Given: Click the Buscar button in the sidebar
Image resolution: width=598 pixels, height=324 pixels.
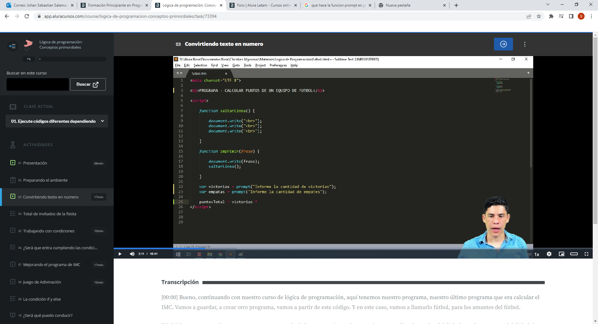Looking at the screenshot, I should pos(88,84).
